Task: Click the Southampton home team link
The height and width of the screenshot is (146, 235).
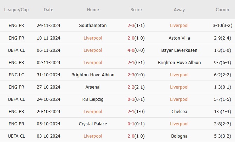Action: [93, 26]
